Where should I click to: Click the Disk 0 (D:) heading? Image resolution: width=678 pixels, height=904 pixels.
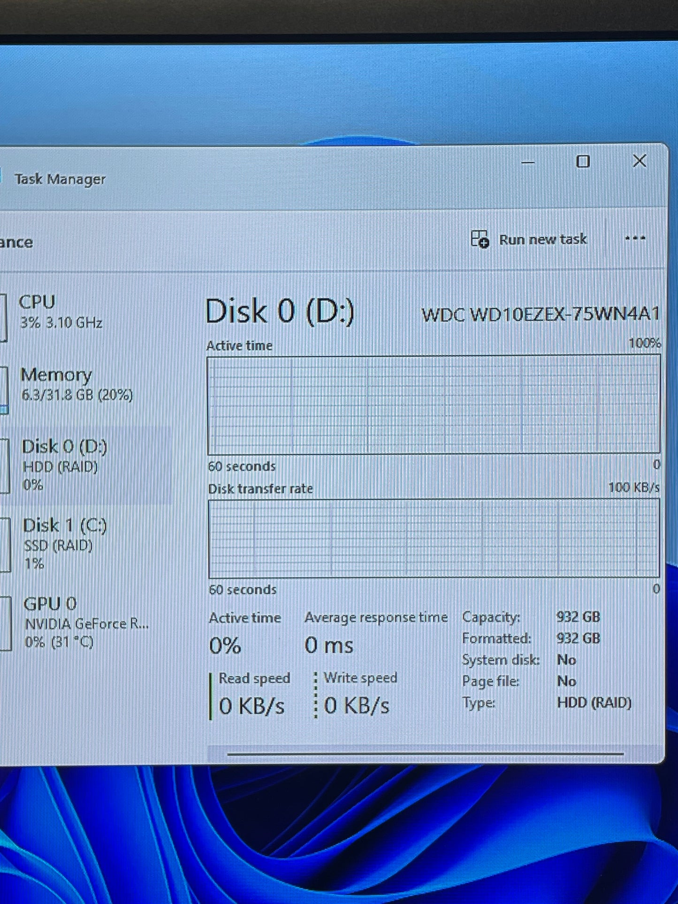[280, 311]
